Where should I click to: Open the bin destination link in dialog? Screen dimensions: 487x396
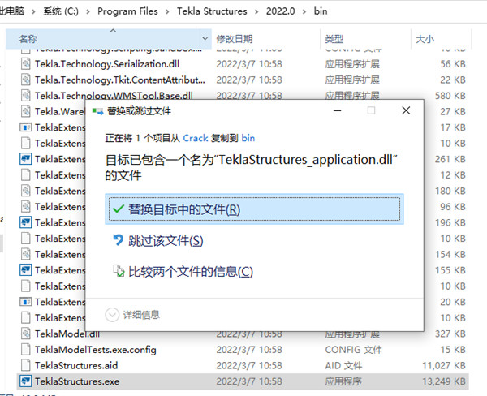[x=248, y=138]
